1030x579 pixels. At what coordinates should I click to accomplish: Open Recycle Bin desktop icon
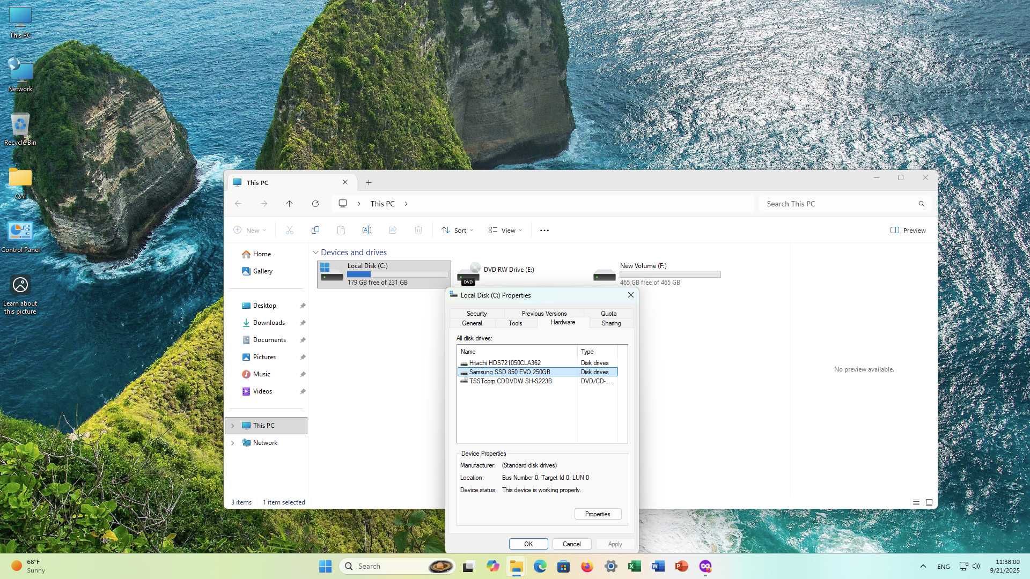pyautogui.click(x=20, y=129)
